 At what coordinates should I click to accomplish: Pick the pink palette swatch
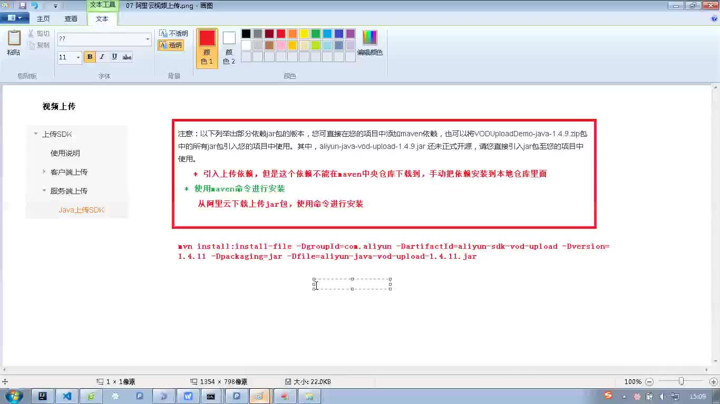click(x=281, y=45)
